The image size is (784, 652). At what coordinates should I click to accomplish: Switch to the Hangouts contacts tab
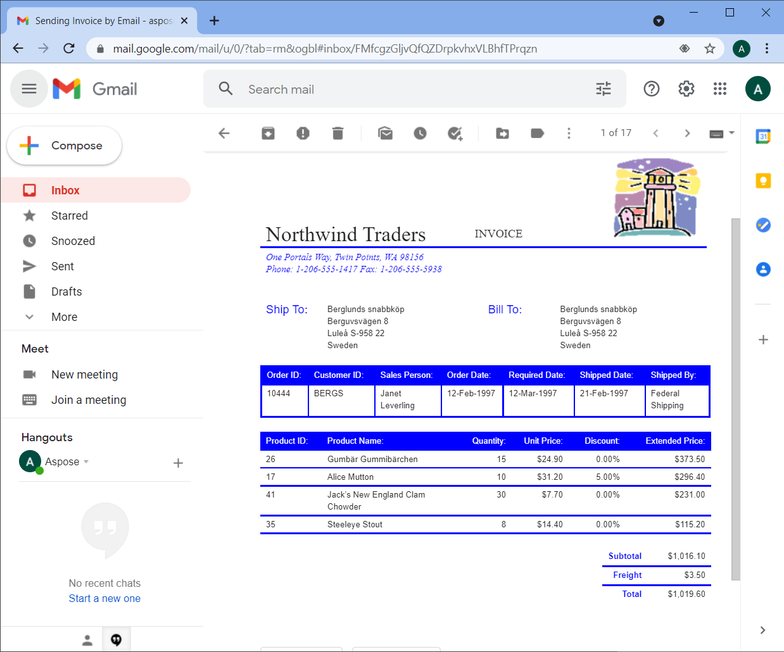pos(87,640)
